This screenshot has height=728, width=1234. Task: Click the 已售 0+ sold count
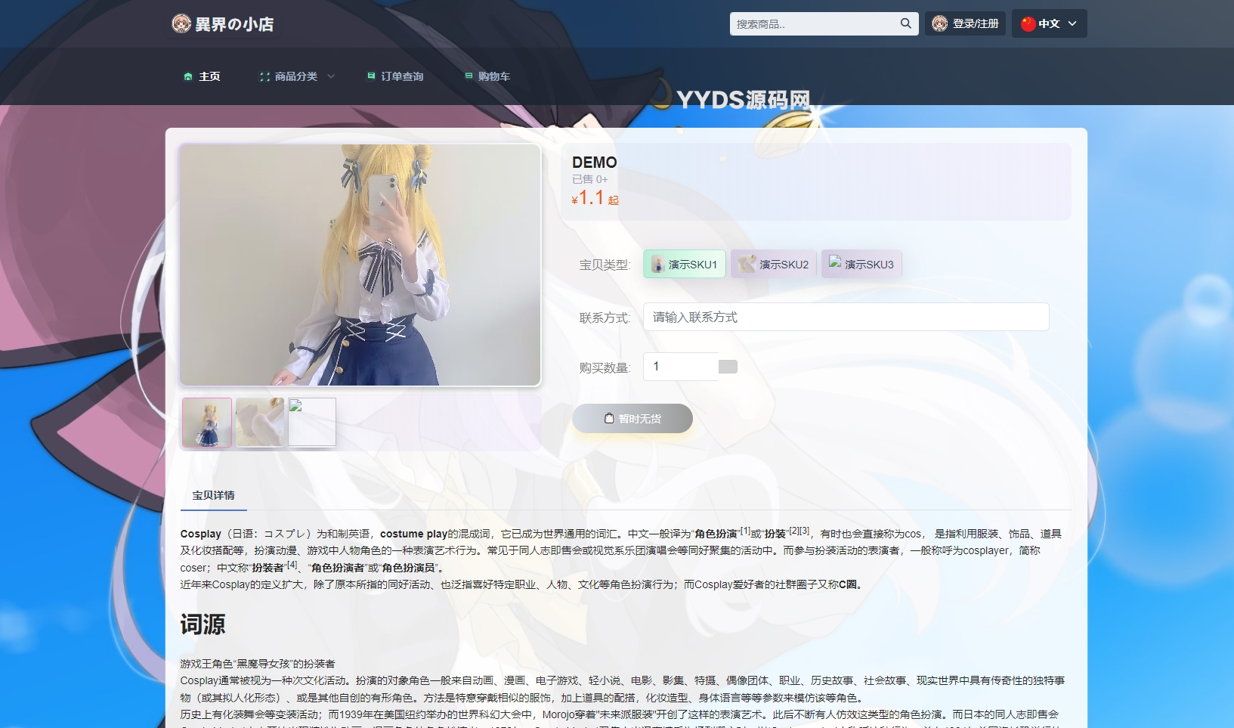click(590, 179)
